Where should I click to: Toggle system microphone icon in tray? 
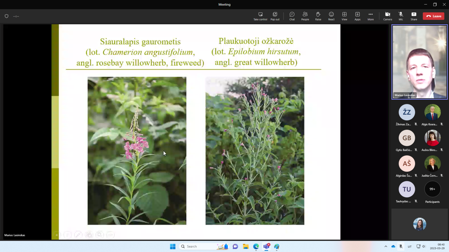coord(401,246)
